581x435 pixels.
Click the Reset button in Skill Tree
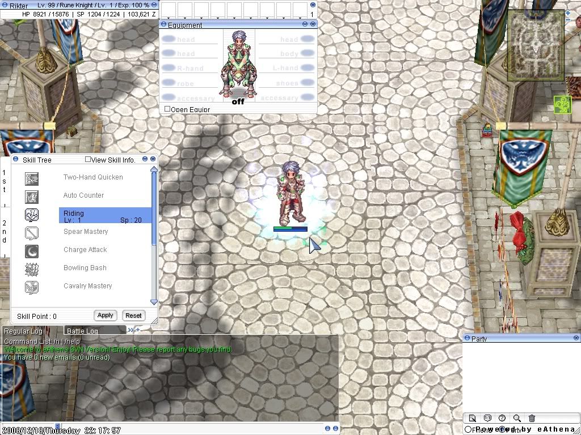(x=133, y=315)
